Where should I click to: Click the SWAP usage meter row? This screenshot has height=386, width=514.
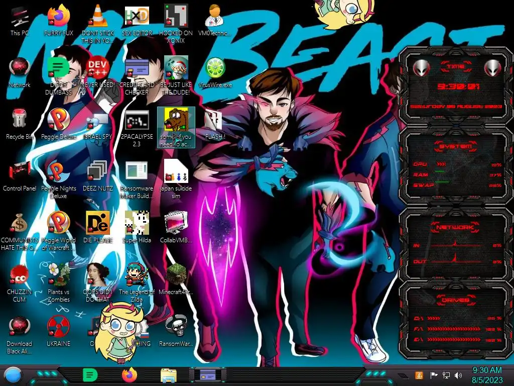tap(457, 185)
